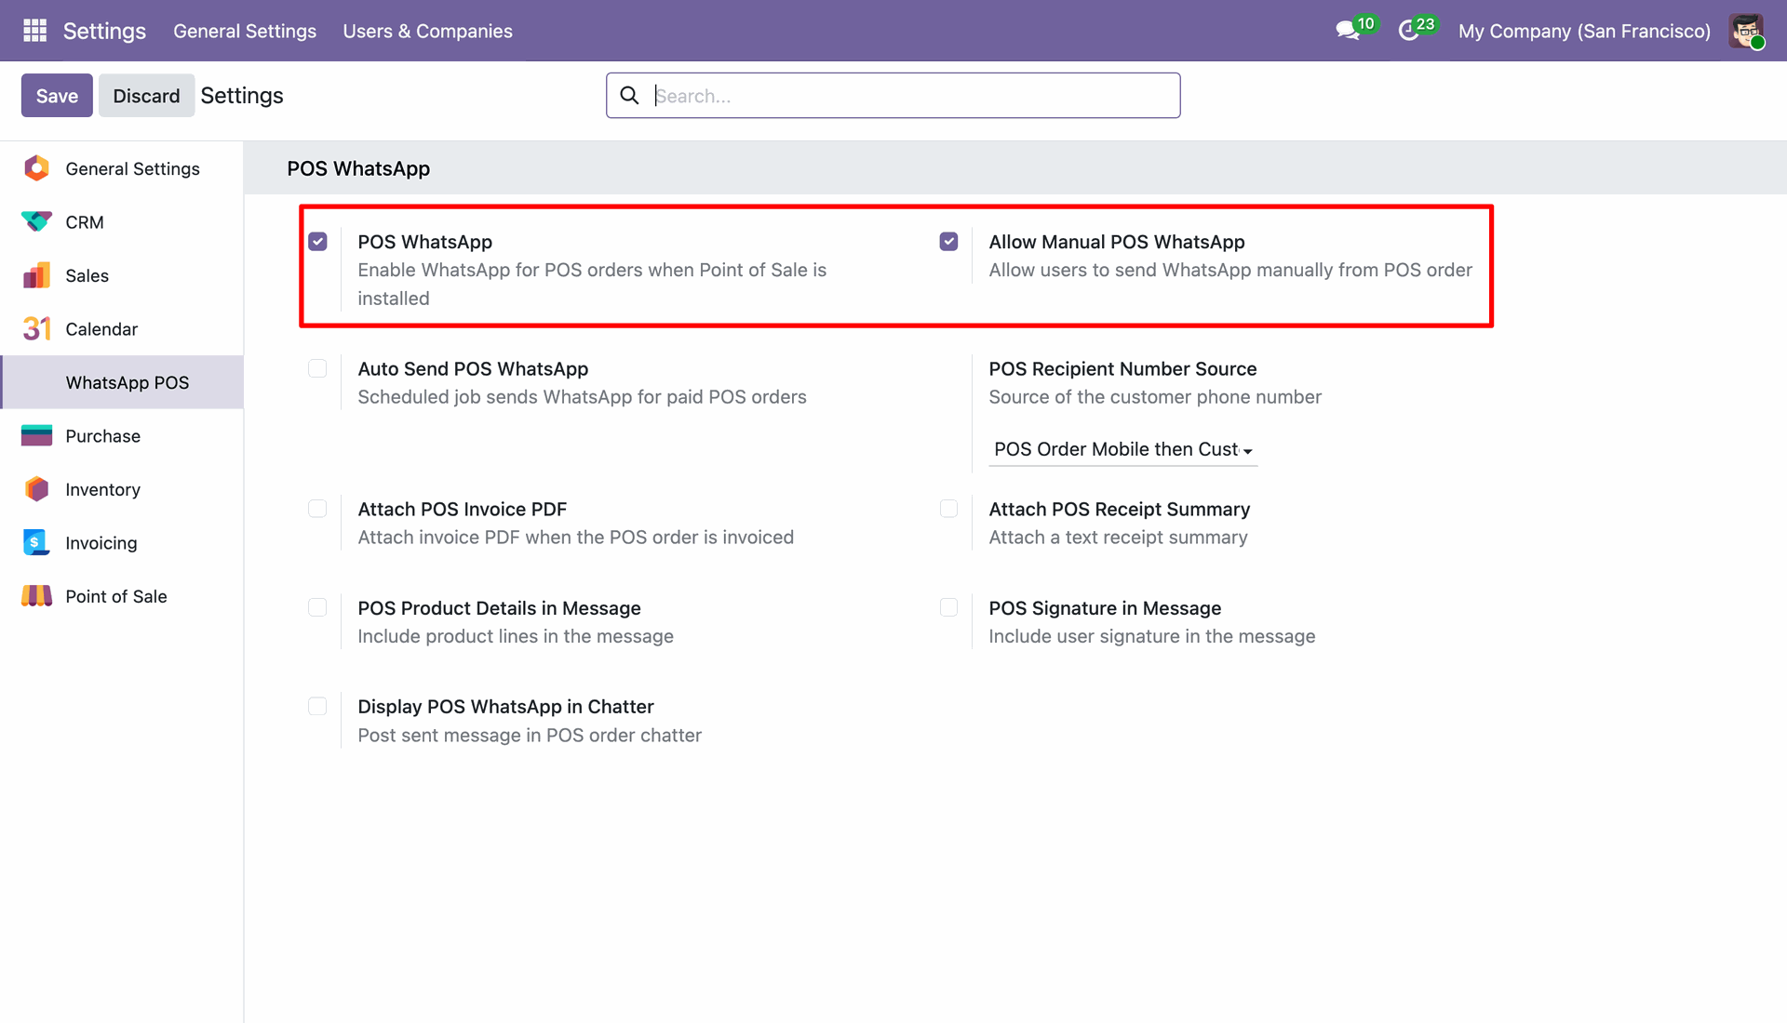Click the POS Product Details in Message label
1787x1023 pixels.
tap(499, 607)
